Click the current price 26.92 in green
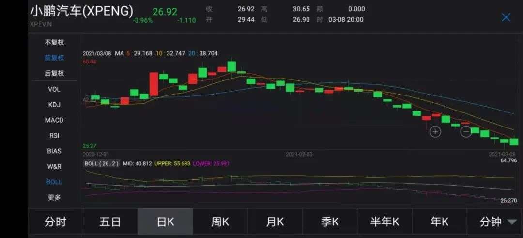 (165, 12)
